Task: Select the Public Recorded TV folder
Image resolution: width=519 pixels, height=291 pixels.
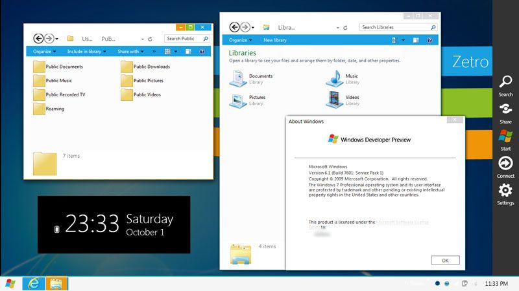Action: 59,94
